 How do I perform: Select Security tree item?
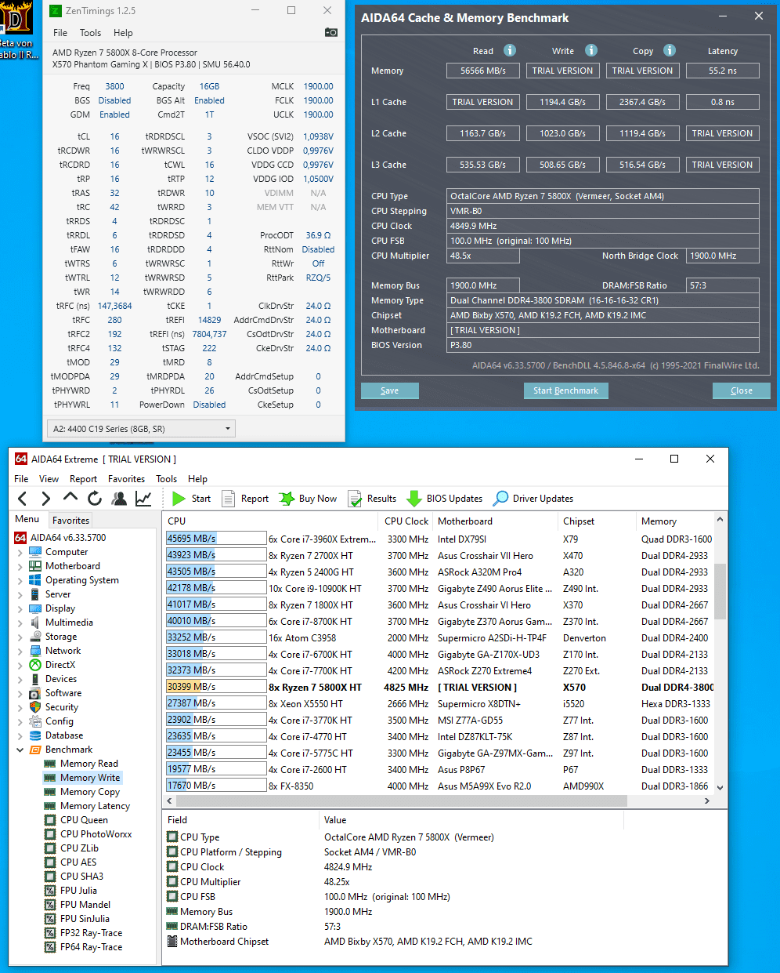[62, 707]
